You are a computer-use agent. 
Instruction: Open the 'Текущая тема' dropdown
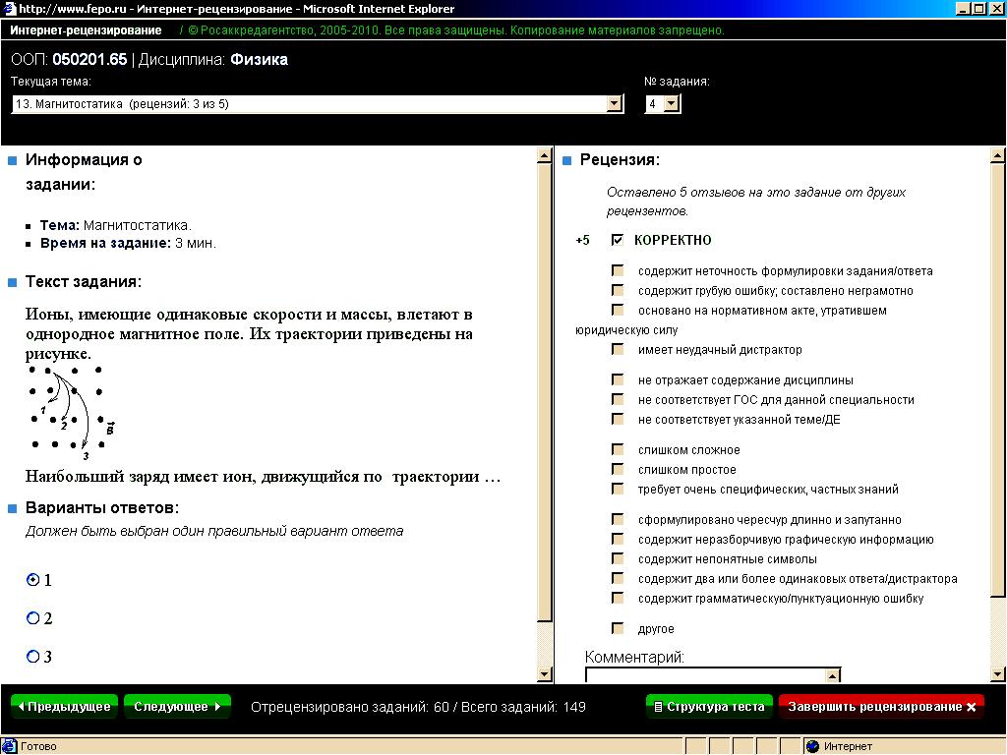tap(318, 104)
